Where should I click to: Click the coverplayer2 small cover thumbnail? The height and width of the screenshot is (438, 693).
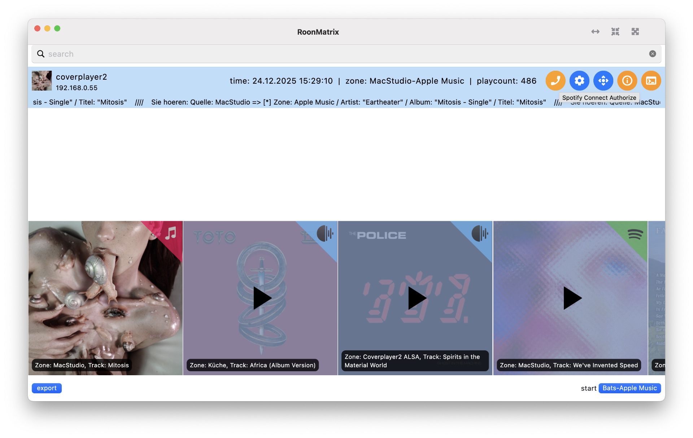click(x=42, y=80)
